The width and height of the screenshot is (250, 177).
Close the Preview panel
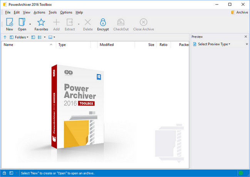(246, 37)
